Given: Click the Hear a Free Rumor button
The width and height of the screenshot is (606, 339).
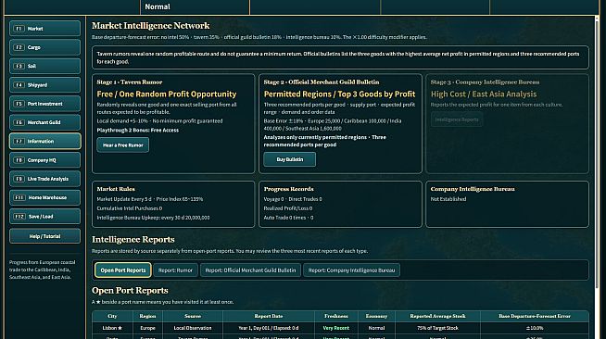Looking at the screenshot, I should click(x=123, y=145).
